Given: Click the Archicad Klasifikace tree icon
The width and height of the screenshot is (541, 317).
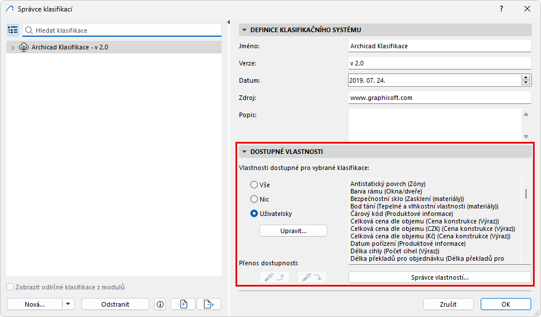Looking at the screenshot, I should (x=24, y=47).
